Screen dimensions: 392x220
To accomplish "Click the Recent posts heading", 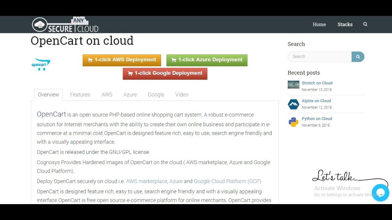I will point(304,73).
